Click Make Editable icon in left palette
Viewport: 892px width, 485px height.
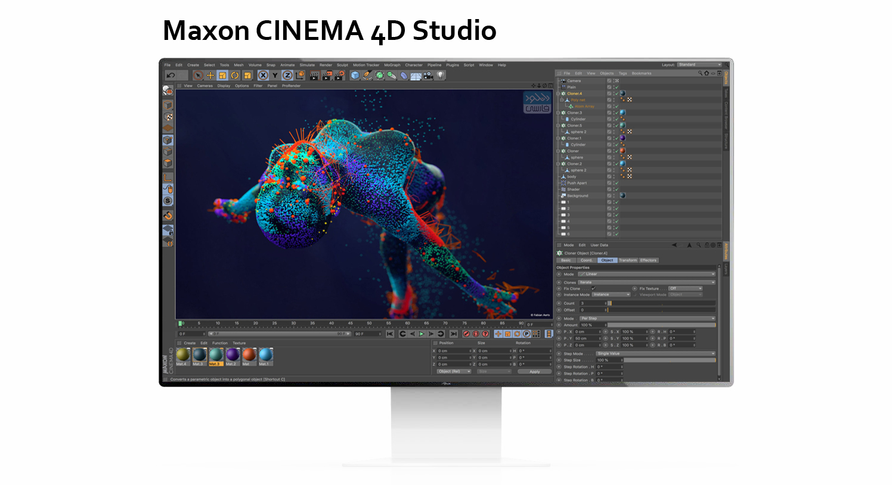(x=168, y=90)
